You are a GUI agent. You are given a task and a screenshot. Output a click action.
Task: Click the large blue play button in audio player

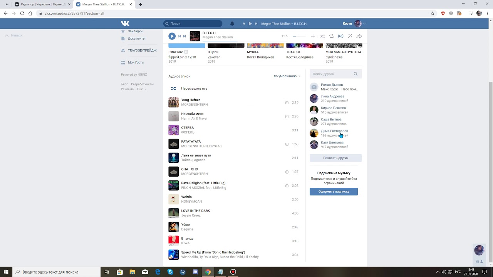(172, 36)
